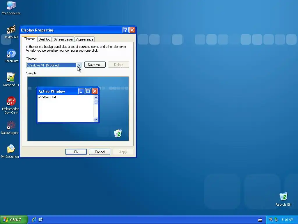Viewport: 298px width, 224px height.
Task: Click the sample window's minimize button
Action: [x=81, y=91]
